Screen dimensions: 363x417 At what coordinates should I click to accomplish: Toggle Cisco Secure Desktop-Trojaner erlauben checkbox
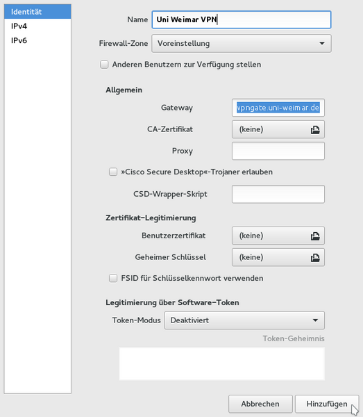point(113,172)
